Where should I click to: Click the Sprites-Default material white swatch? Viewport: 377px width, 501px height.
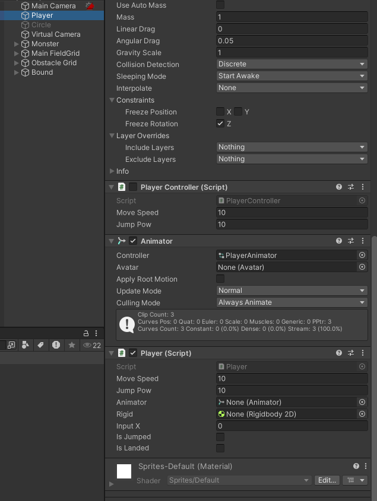[124, 471]
